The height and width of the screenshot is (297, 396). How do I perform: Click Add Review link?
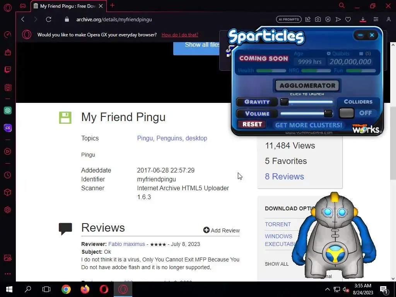(222, 230)
